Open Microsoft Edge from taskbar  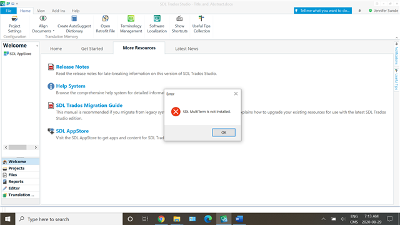coord(208,219)
